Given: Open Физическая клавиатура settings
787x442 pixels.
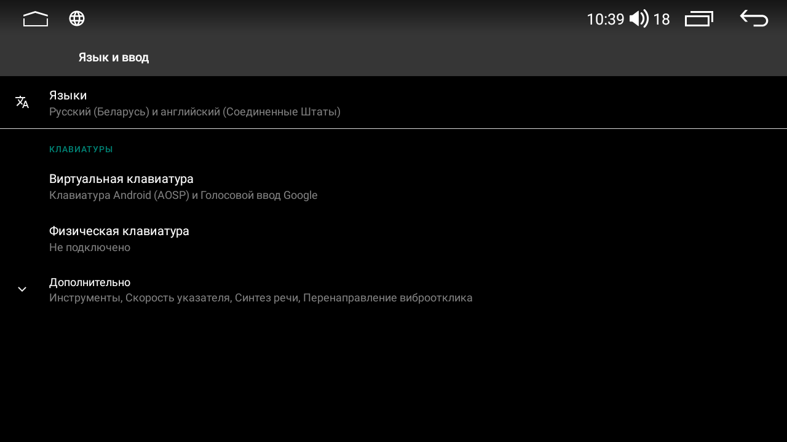Looking at the screenshot, I should 393,239.
